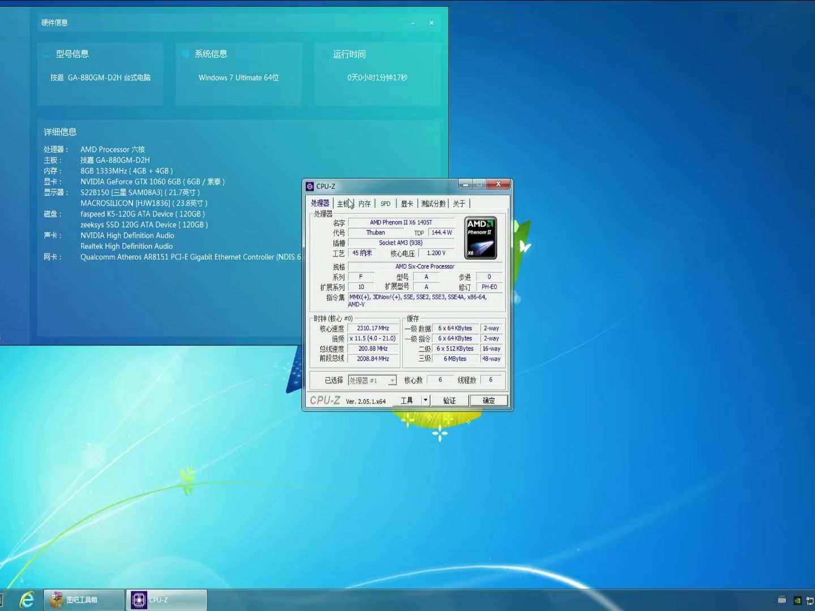Select the 处理器 tab in CPU-Z
This screenshot has width=815, height=611.
pos(320,203)
